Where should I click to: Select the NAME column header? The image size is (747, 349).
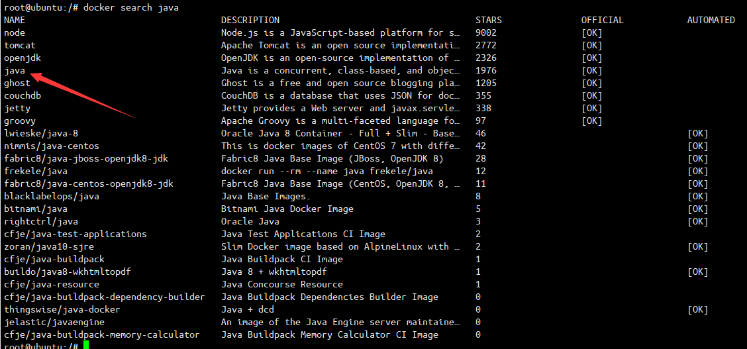(15, 21)
